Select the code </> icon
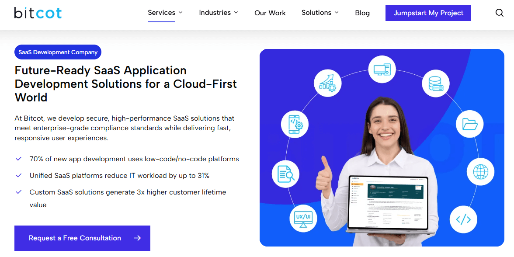The height and width of the screenshot is (257, 514). pyautogui.click(x=463, y=219)
